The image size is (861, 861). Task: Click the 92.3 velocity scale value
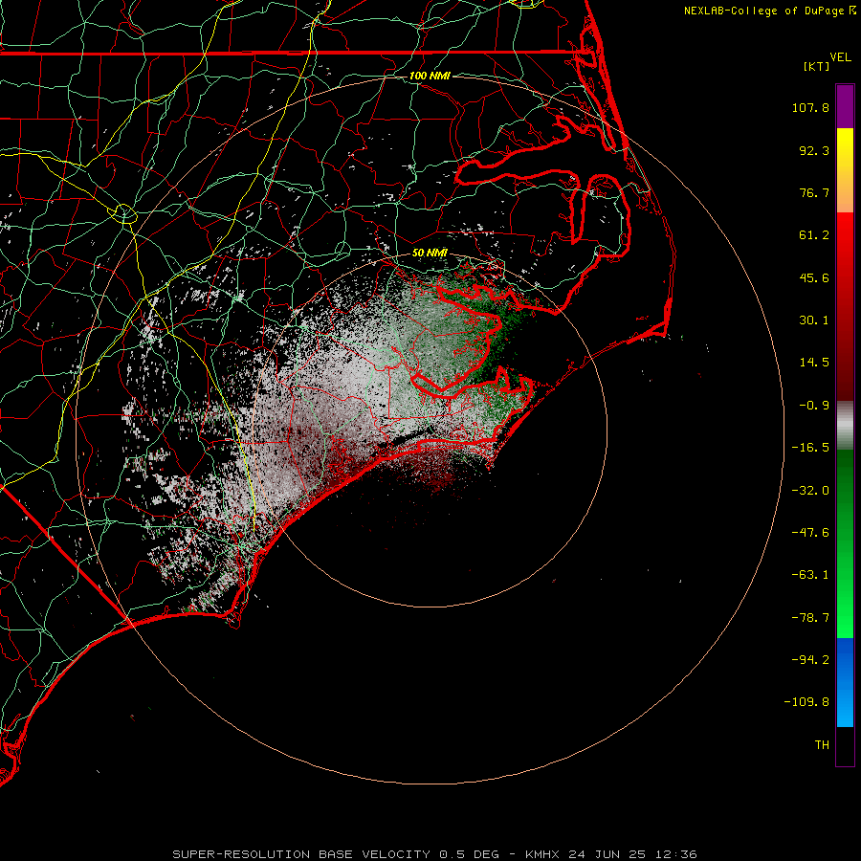814,150
